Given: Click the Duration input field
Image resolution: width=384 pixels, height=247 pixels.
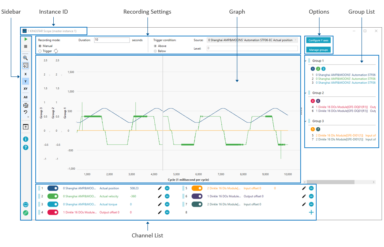Looking at the screenshot, I should (111, 40).
